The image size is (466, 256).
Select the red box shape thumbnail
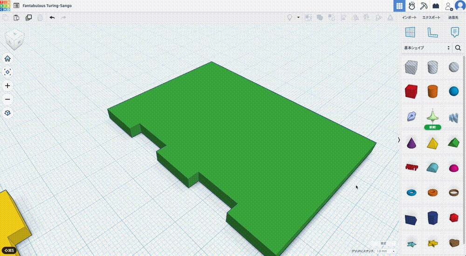[411, 91]
